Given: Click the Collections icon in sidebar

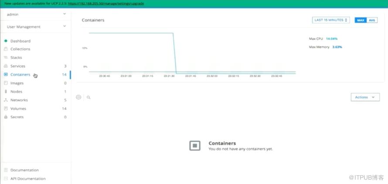Looking at the screenshot, I should [x=6, y=49].
